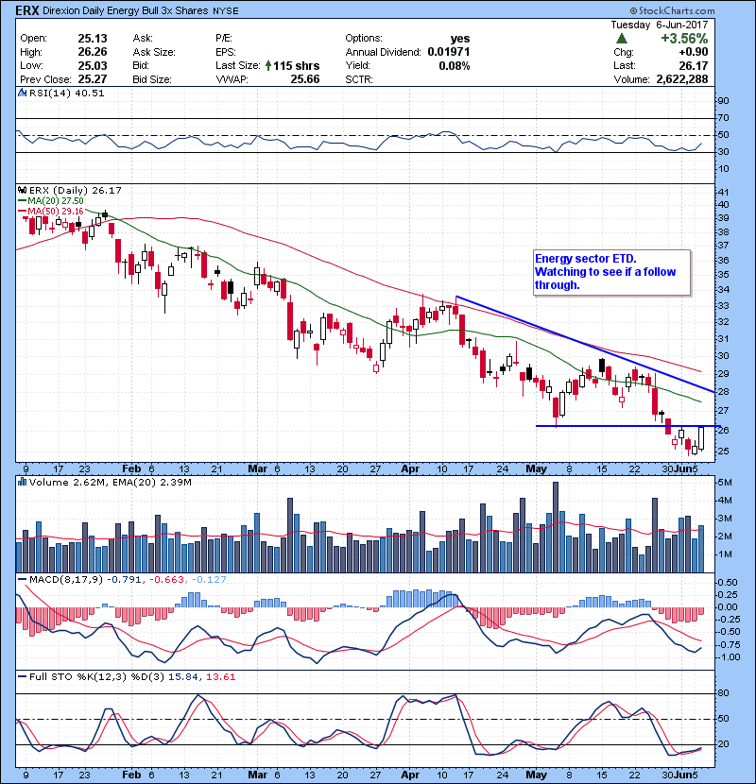Click the MACD histogram value -0.127
This screenshot has height=784, width=756.
tap(209, 580)
